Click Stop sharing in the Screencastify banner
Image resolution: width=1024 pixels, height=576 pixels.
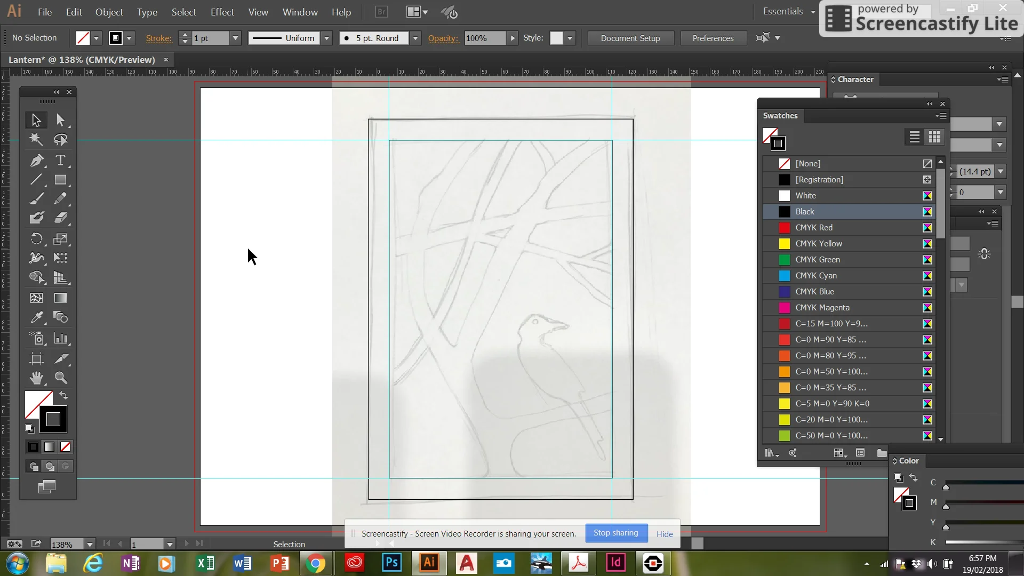coord(616,533)
